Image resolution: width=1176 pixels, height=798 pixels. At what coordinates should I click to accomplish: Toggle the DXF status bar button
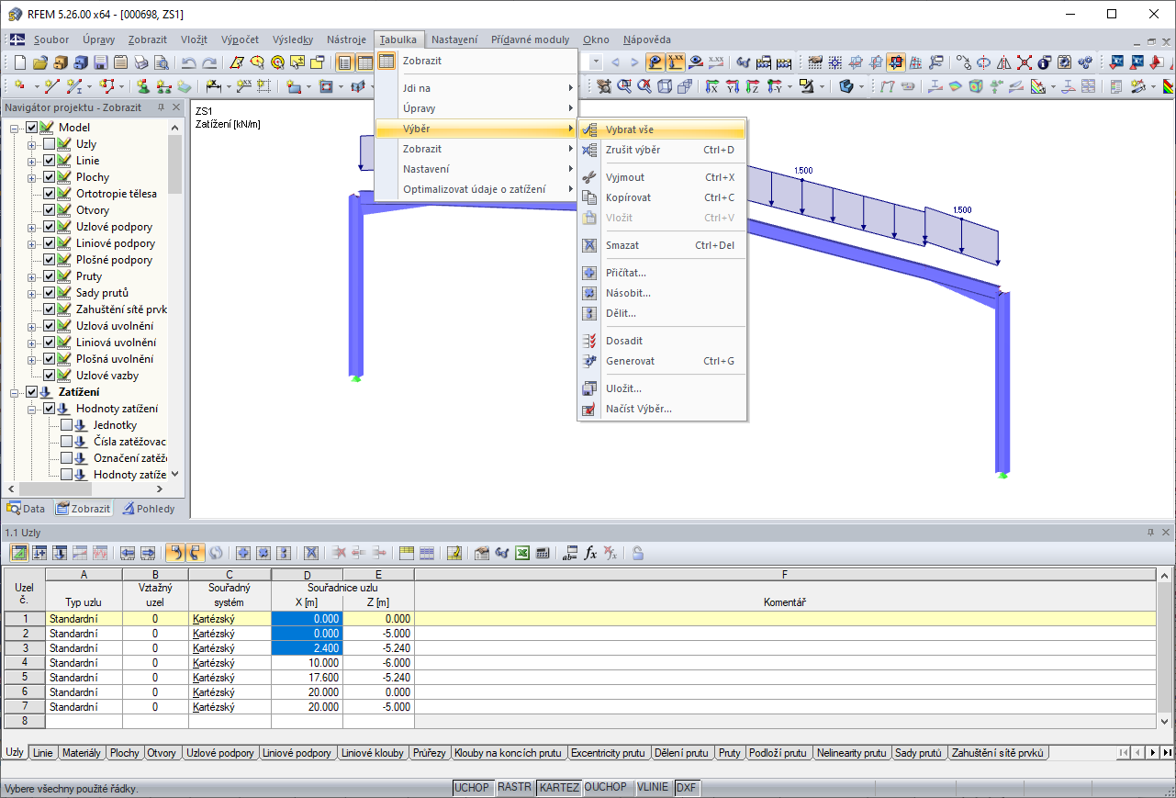point(686,788)
